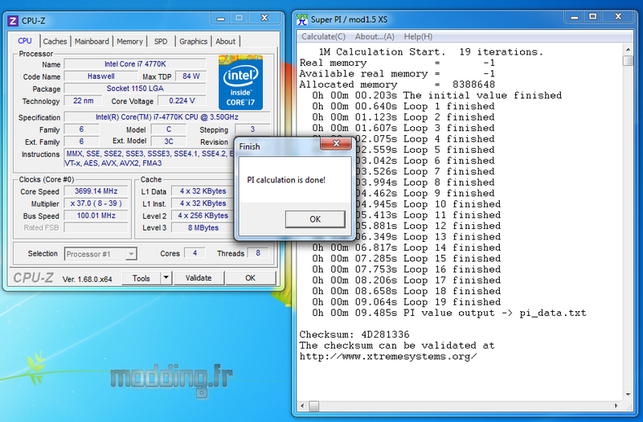Screen dimensions: 643x422
Task: Click the Super PI title bar icon
Action: 302,19
